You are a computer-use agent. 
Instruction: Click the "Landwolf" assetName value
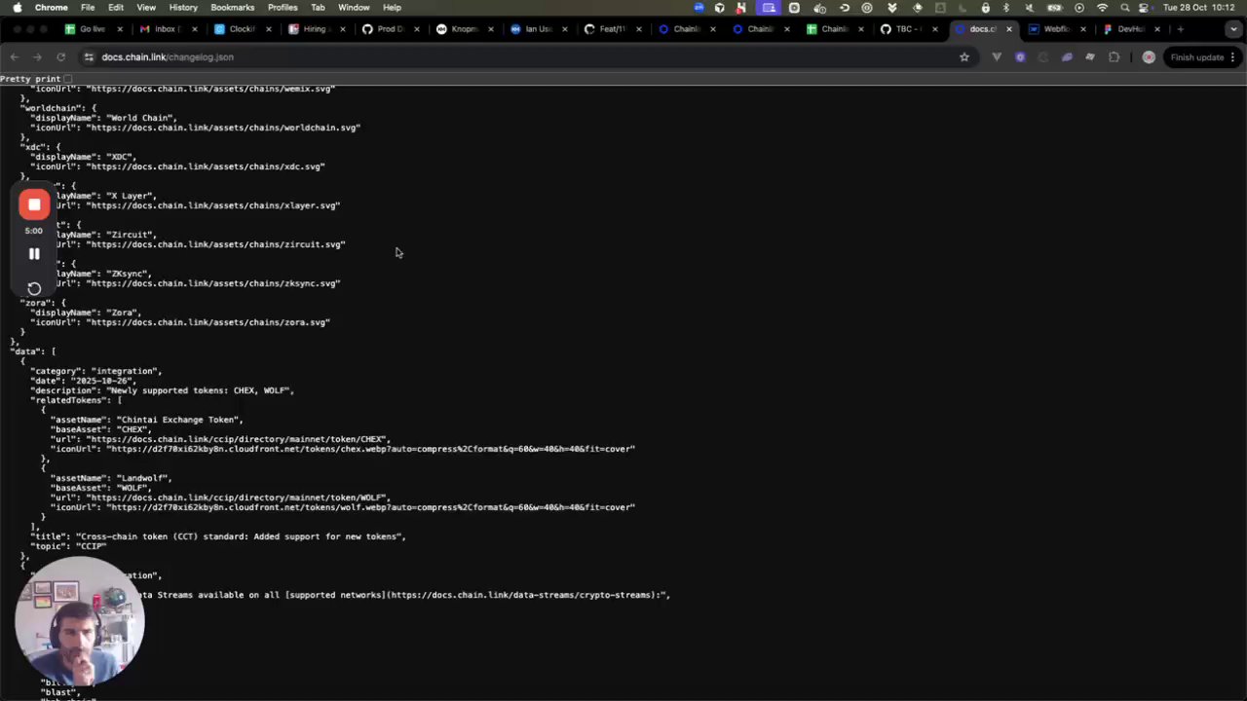(x=144, y=478)
